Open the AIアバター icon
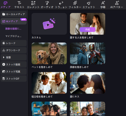This screenshot has width=126, height=116. coord(117,3)
